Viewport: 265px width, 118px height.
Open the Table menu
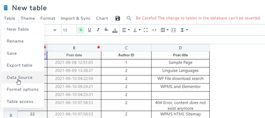click(x=10, y=18)
